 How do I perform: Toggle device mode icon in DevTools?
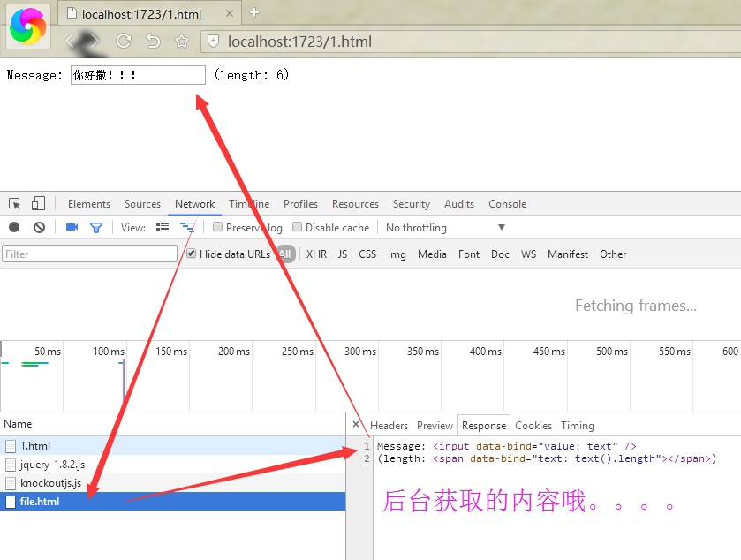38,204
